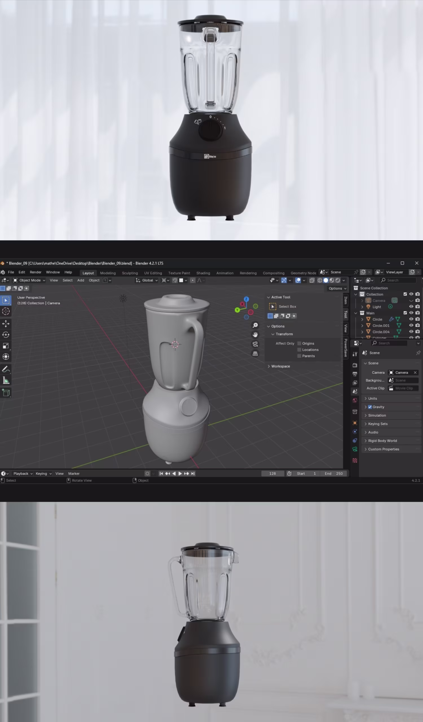Viewport: 423px width, 722px height.
Task: Toggle snapping magnet in the header
Action: [175, 280]
